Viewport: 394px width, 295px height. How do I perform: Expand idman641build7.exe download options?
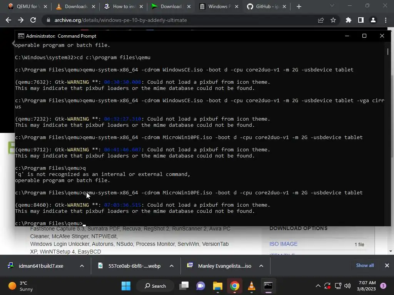point(82,266)
